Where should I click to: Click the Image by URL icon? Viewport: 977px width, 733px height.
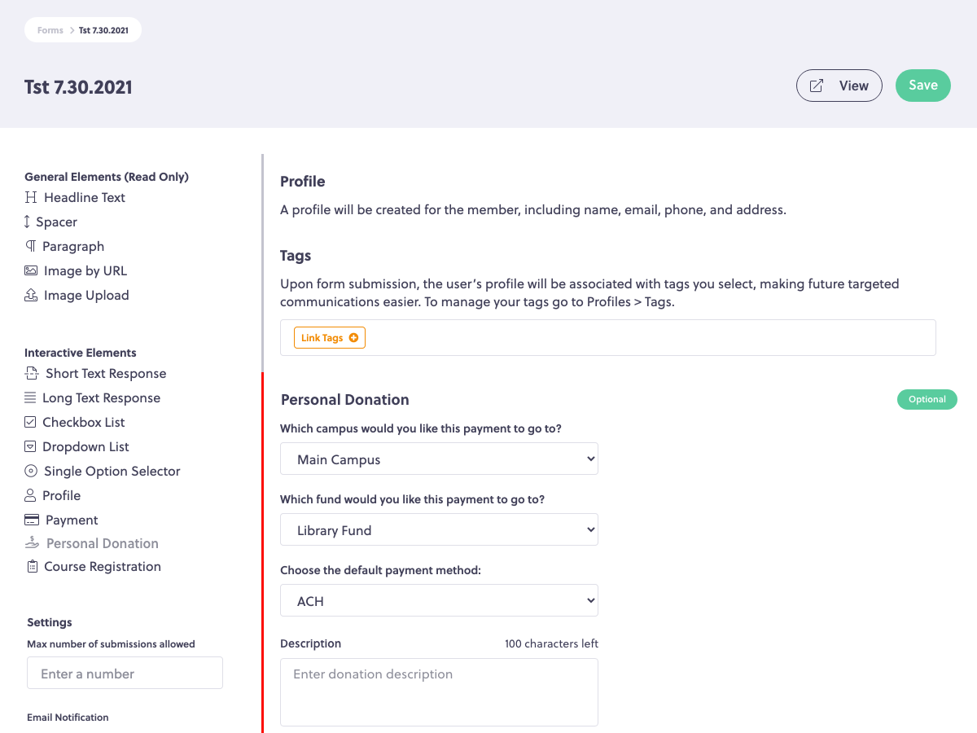click(31, 271)
